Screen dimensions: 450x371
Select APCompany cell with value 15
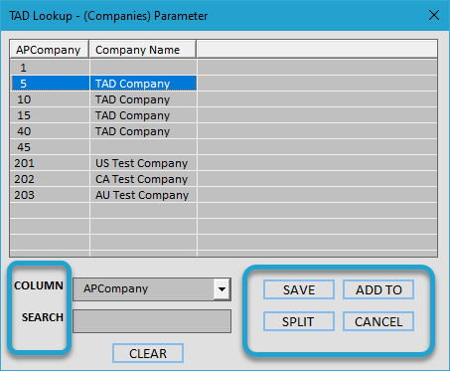point(50,115)
